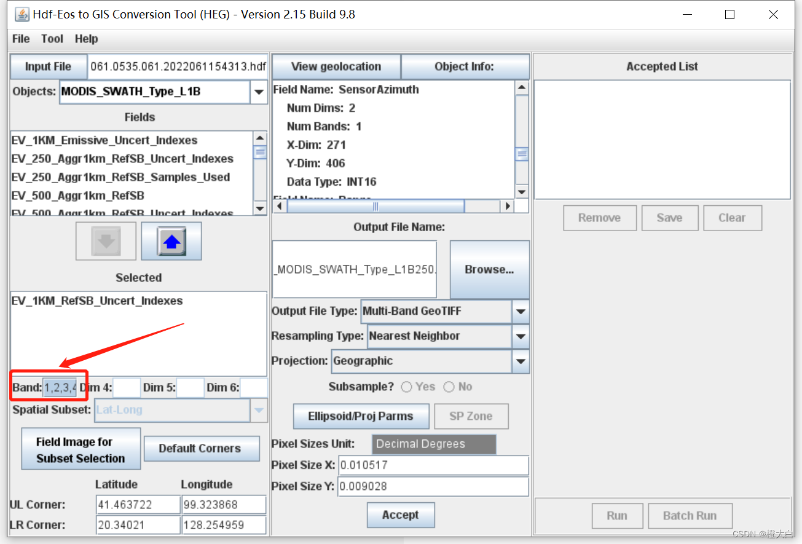Image resolution: width=802 pixels, height=544 pixels.
Task: Open the File menu
Action: [21, 39]
